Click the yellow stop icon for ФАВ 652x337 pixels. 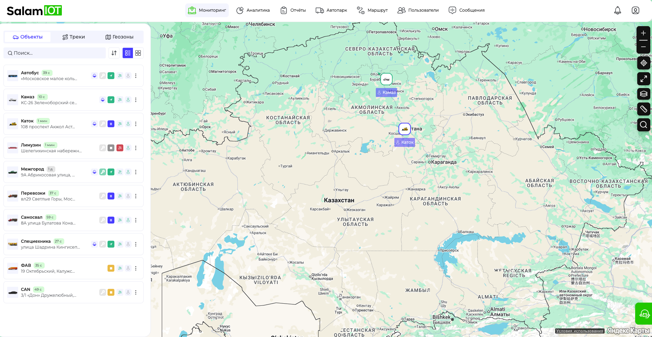(111, 268)
